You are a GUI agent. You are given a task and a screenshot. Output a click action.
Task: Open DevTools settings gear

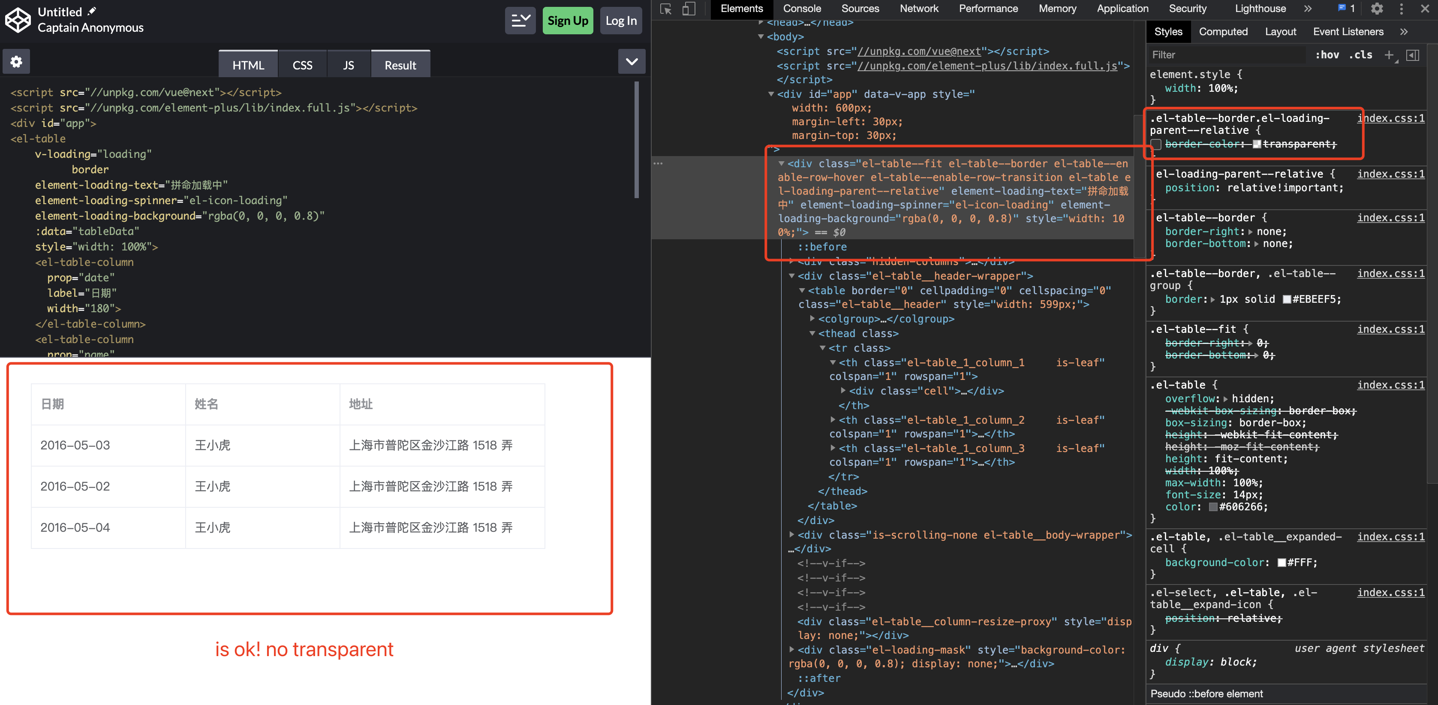[1377, 9]
